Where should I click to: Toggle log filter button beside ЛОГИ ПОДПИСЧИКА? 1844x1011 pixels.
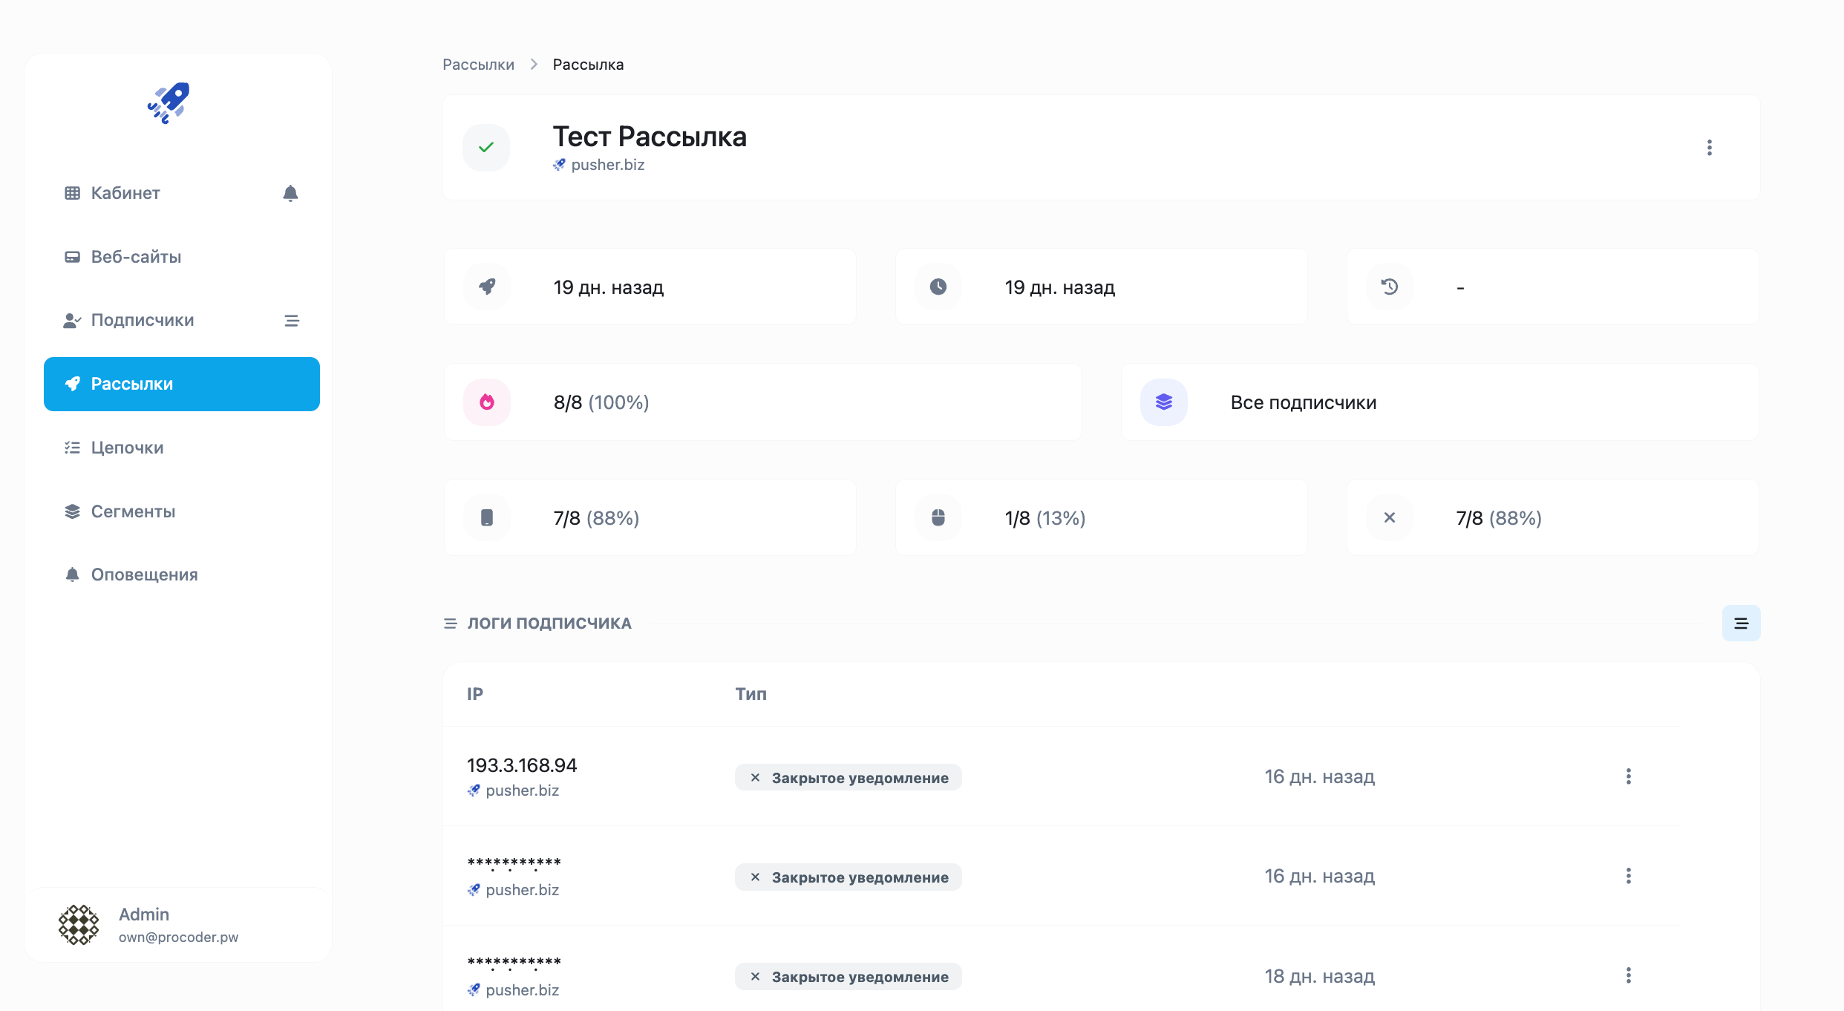1741,624
